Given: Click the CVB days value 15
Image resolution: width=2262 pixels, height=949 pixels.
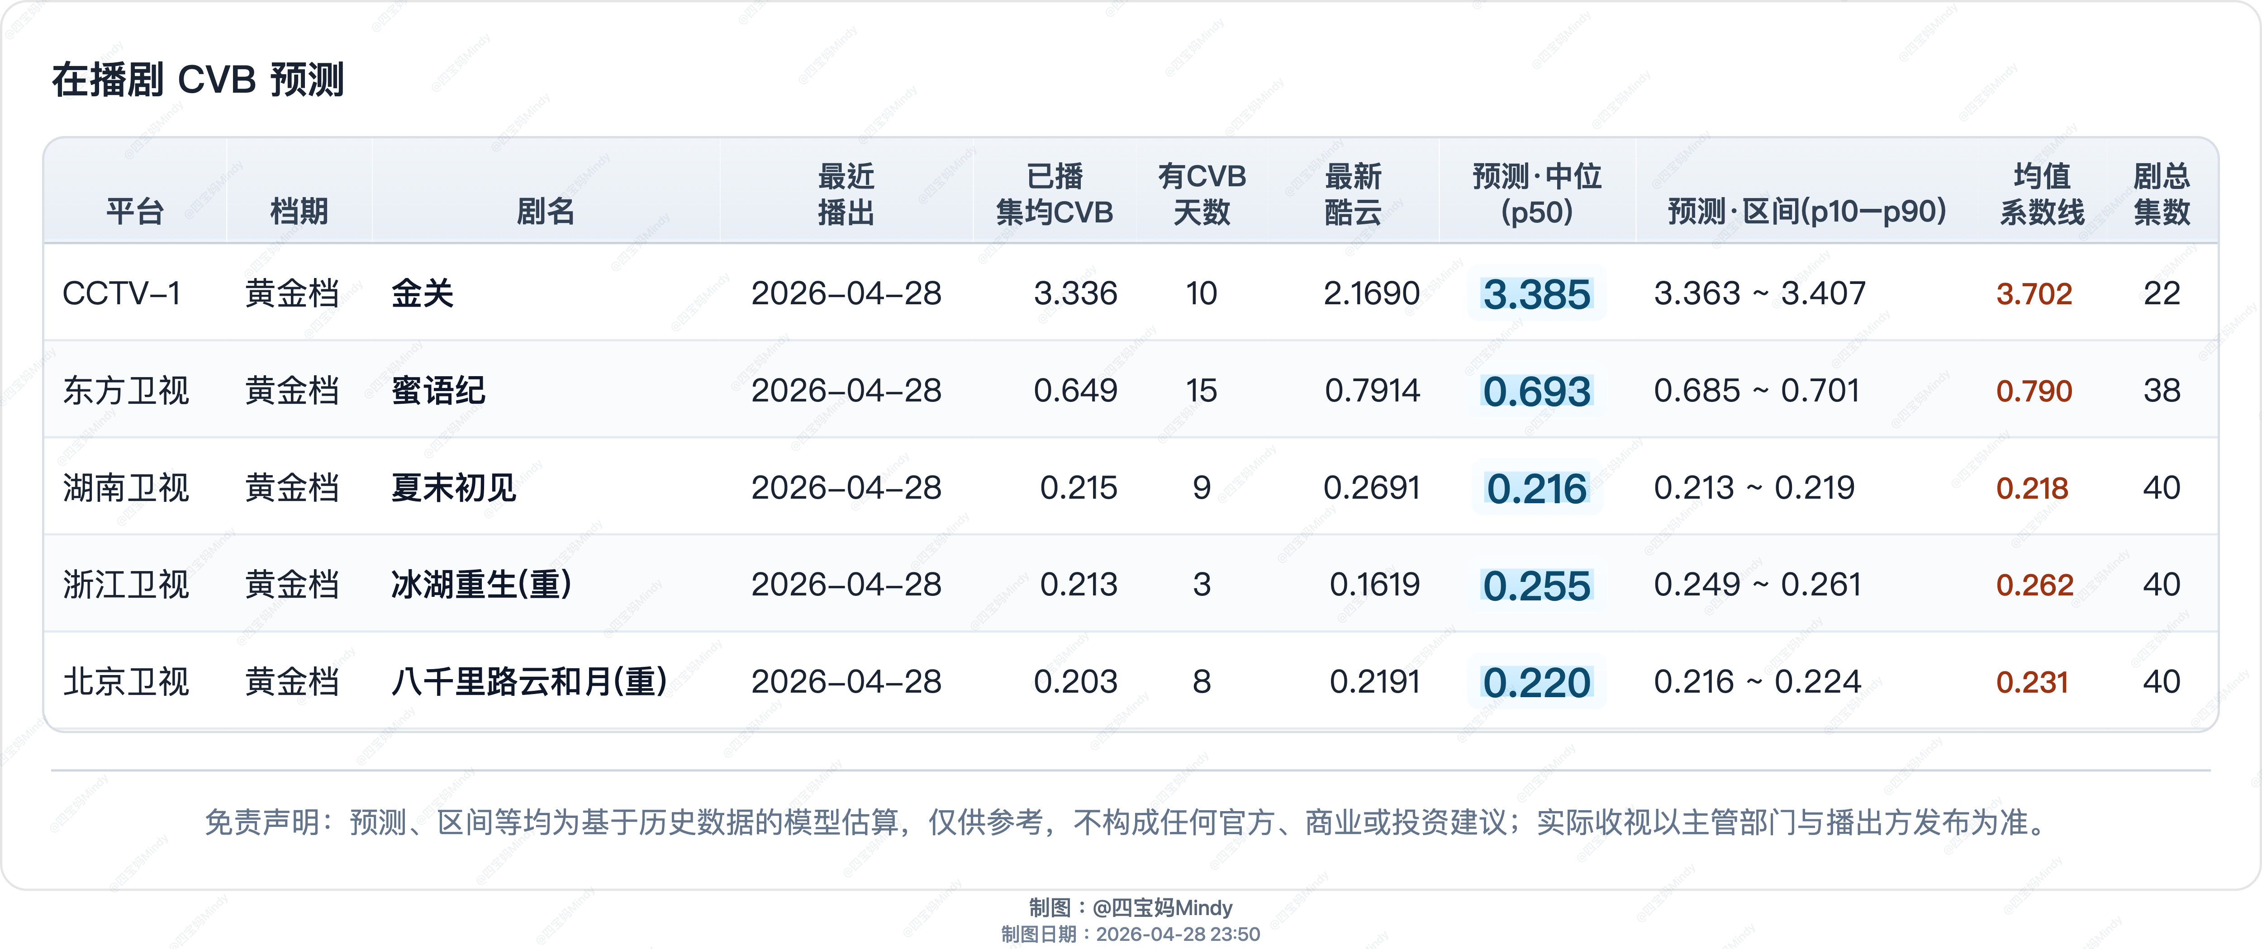Looking at the screenshot, I should tap(1202, 391).
